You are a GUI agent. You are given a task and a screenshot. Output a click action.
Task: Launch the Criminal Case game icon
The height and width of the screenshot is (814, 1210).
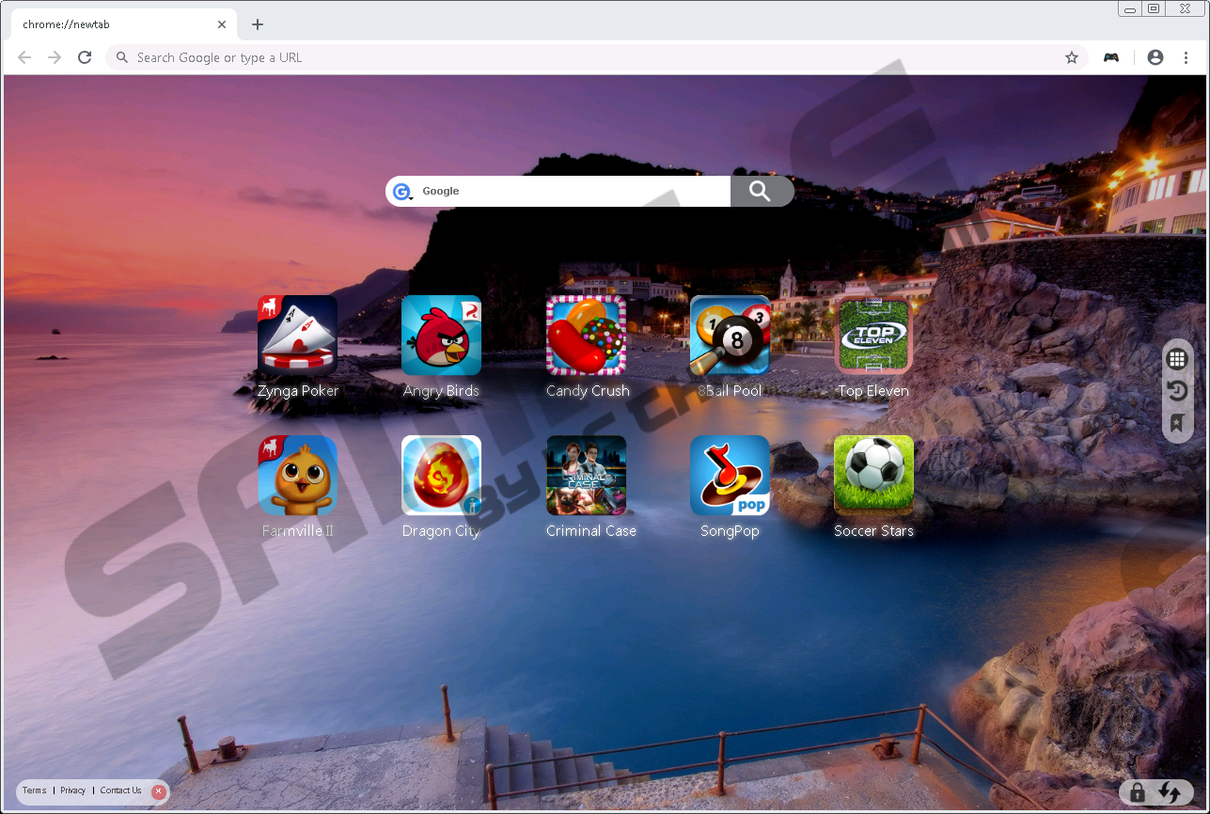586,476
